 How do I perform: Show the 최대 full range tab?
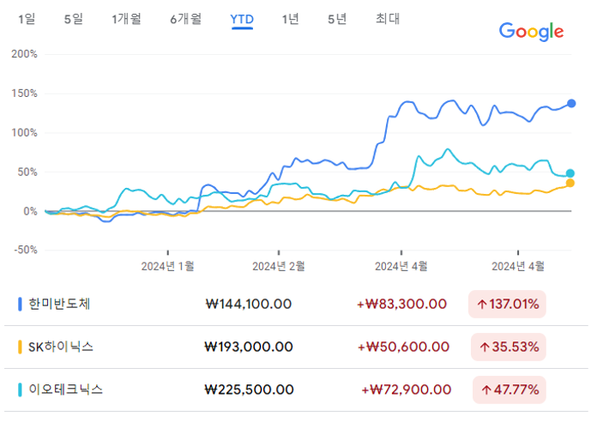pyautogui.click(x=388, y=19)
